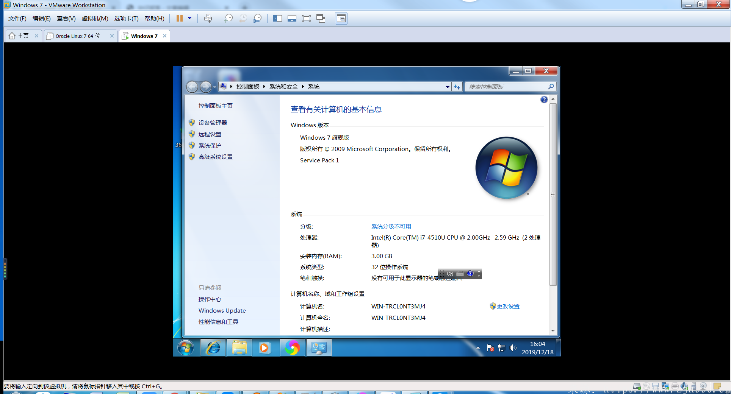Screen dimensions: 731x394
Task: Launch Internet Explorer from the taskbar
Action: (213, 347)
